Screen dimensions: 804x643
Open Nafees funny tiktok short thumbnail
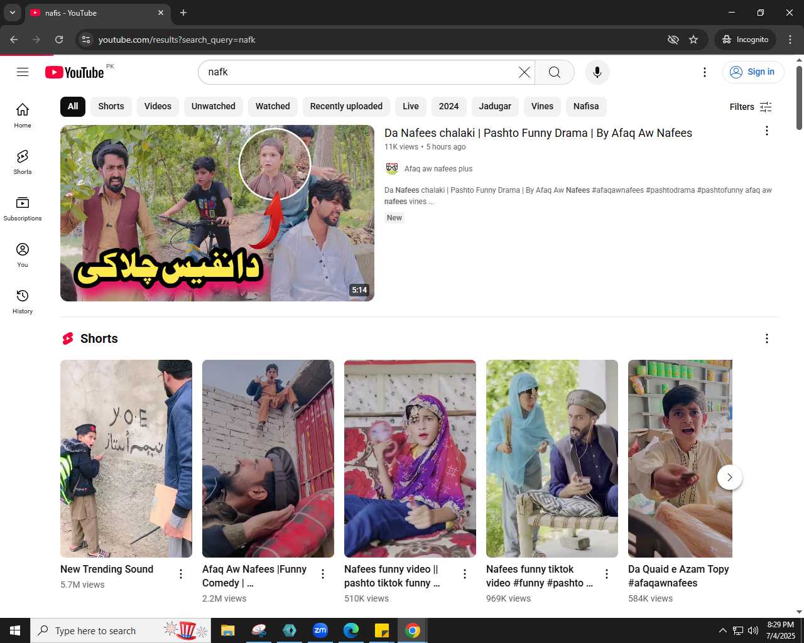pos(552,458)
